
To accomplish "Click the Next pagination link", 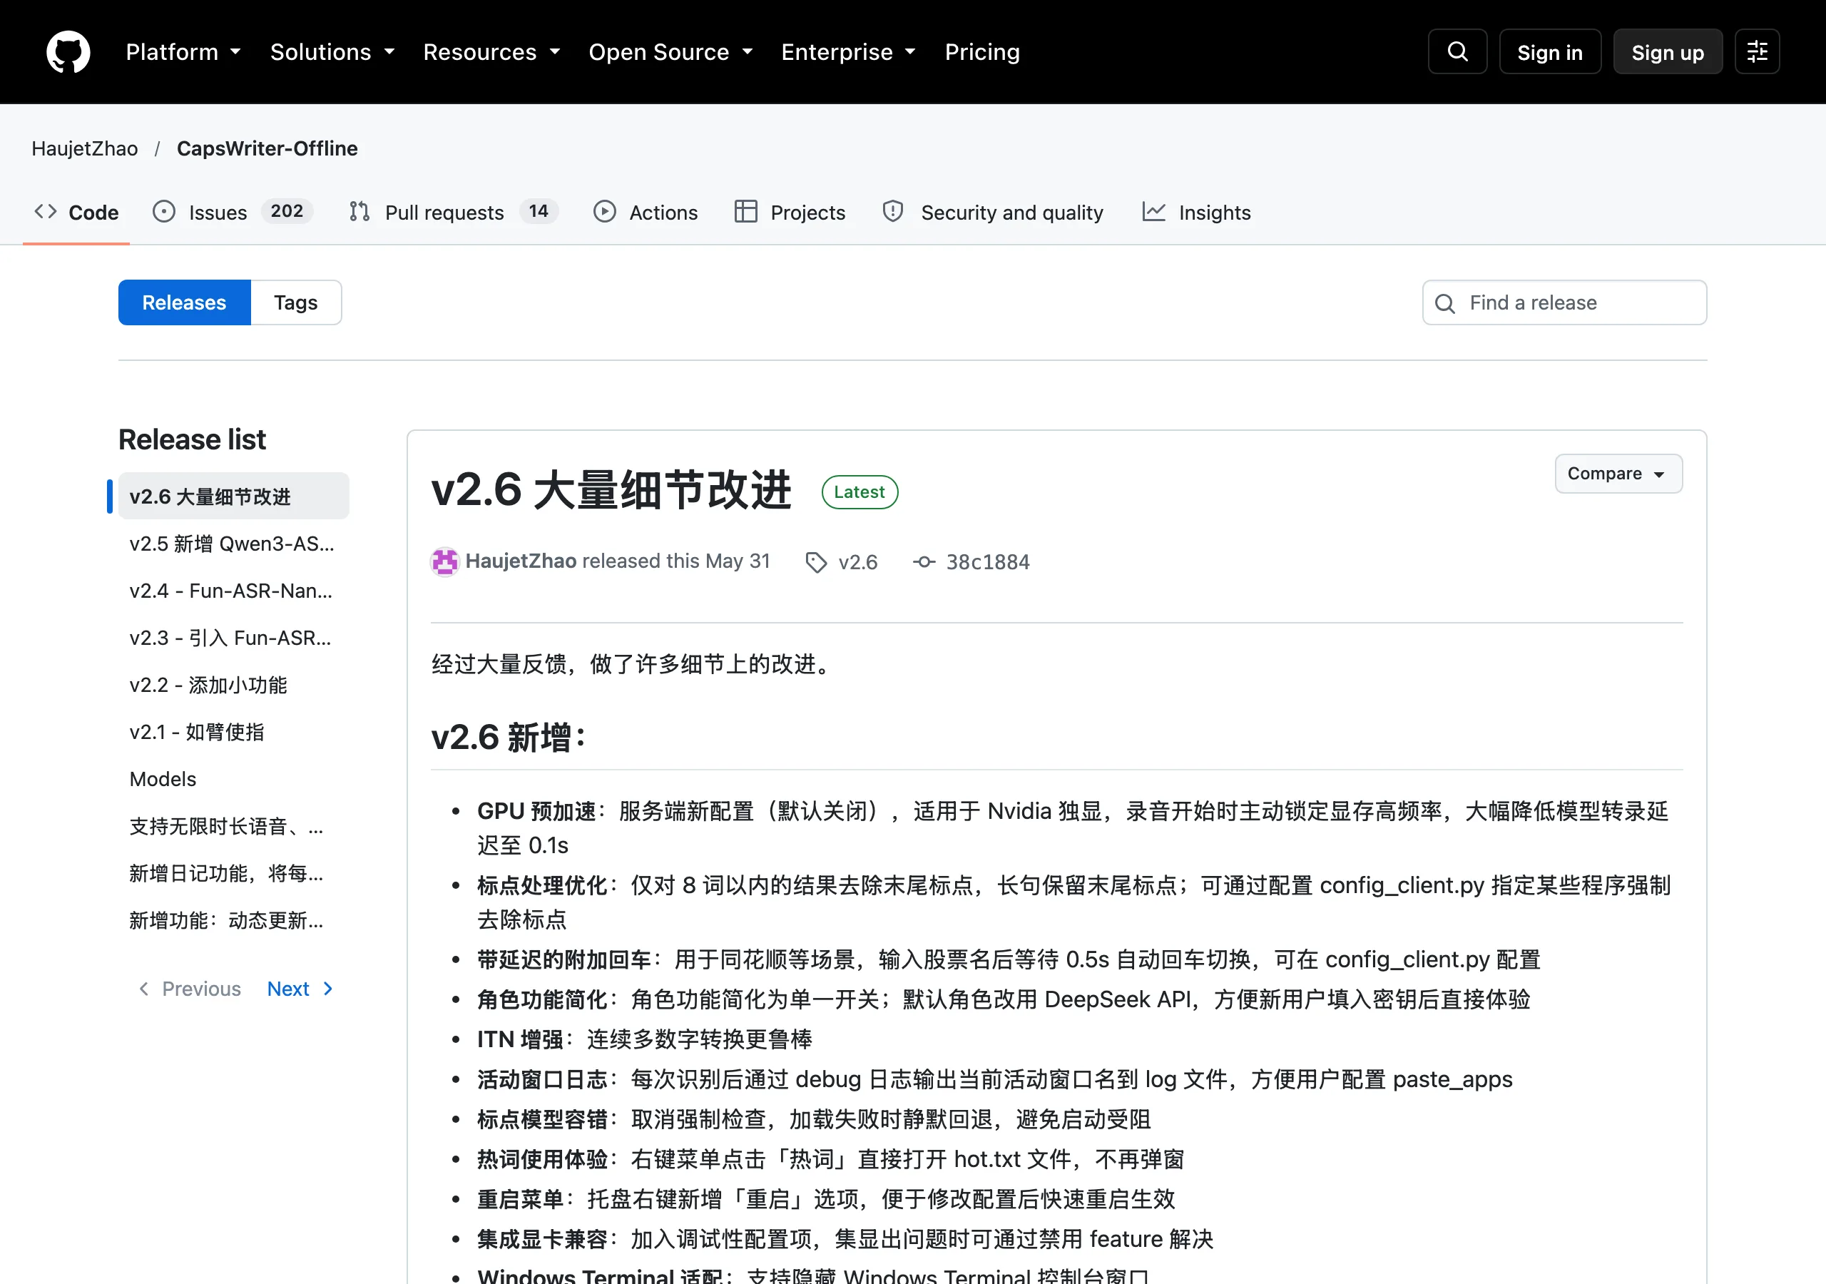I will tap(300, 989).
